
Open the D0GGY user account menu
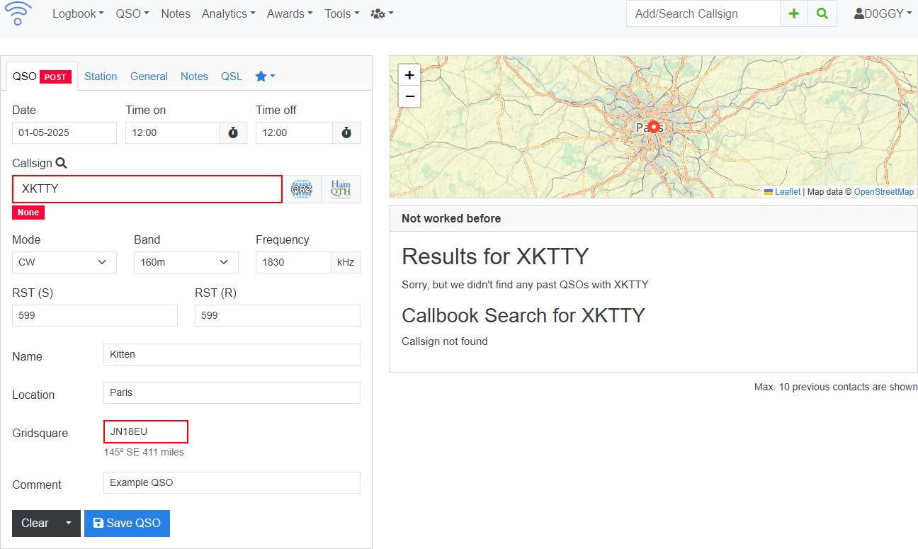883,13
